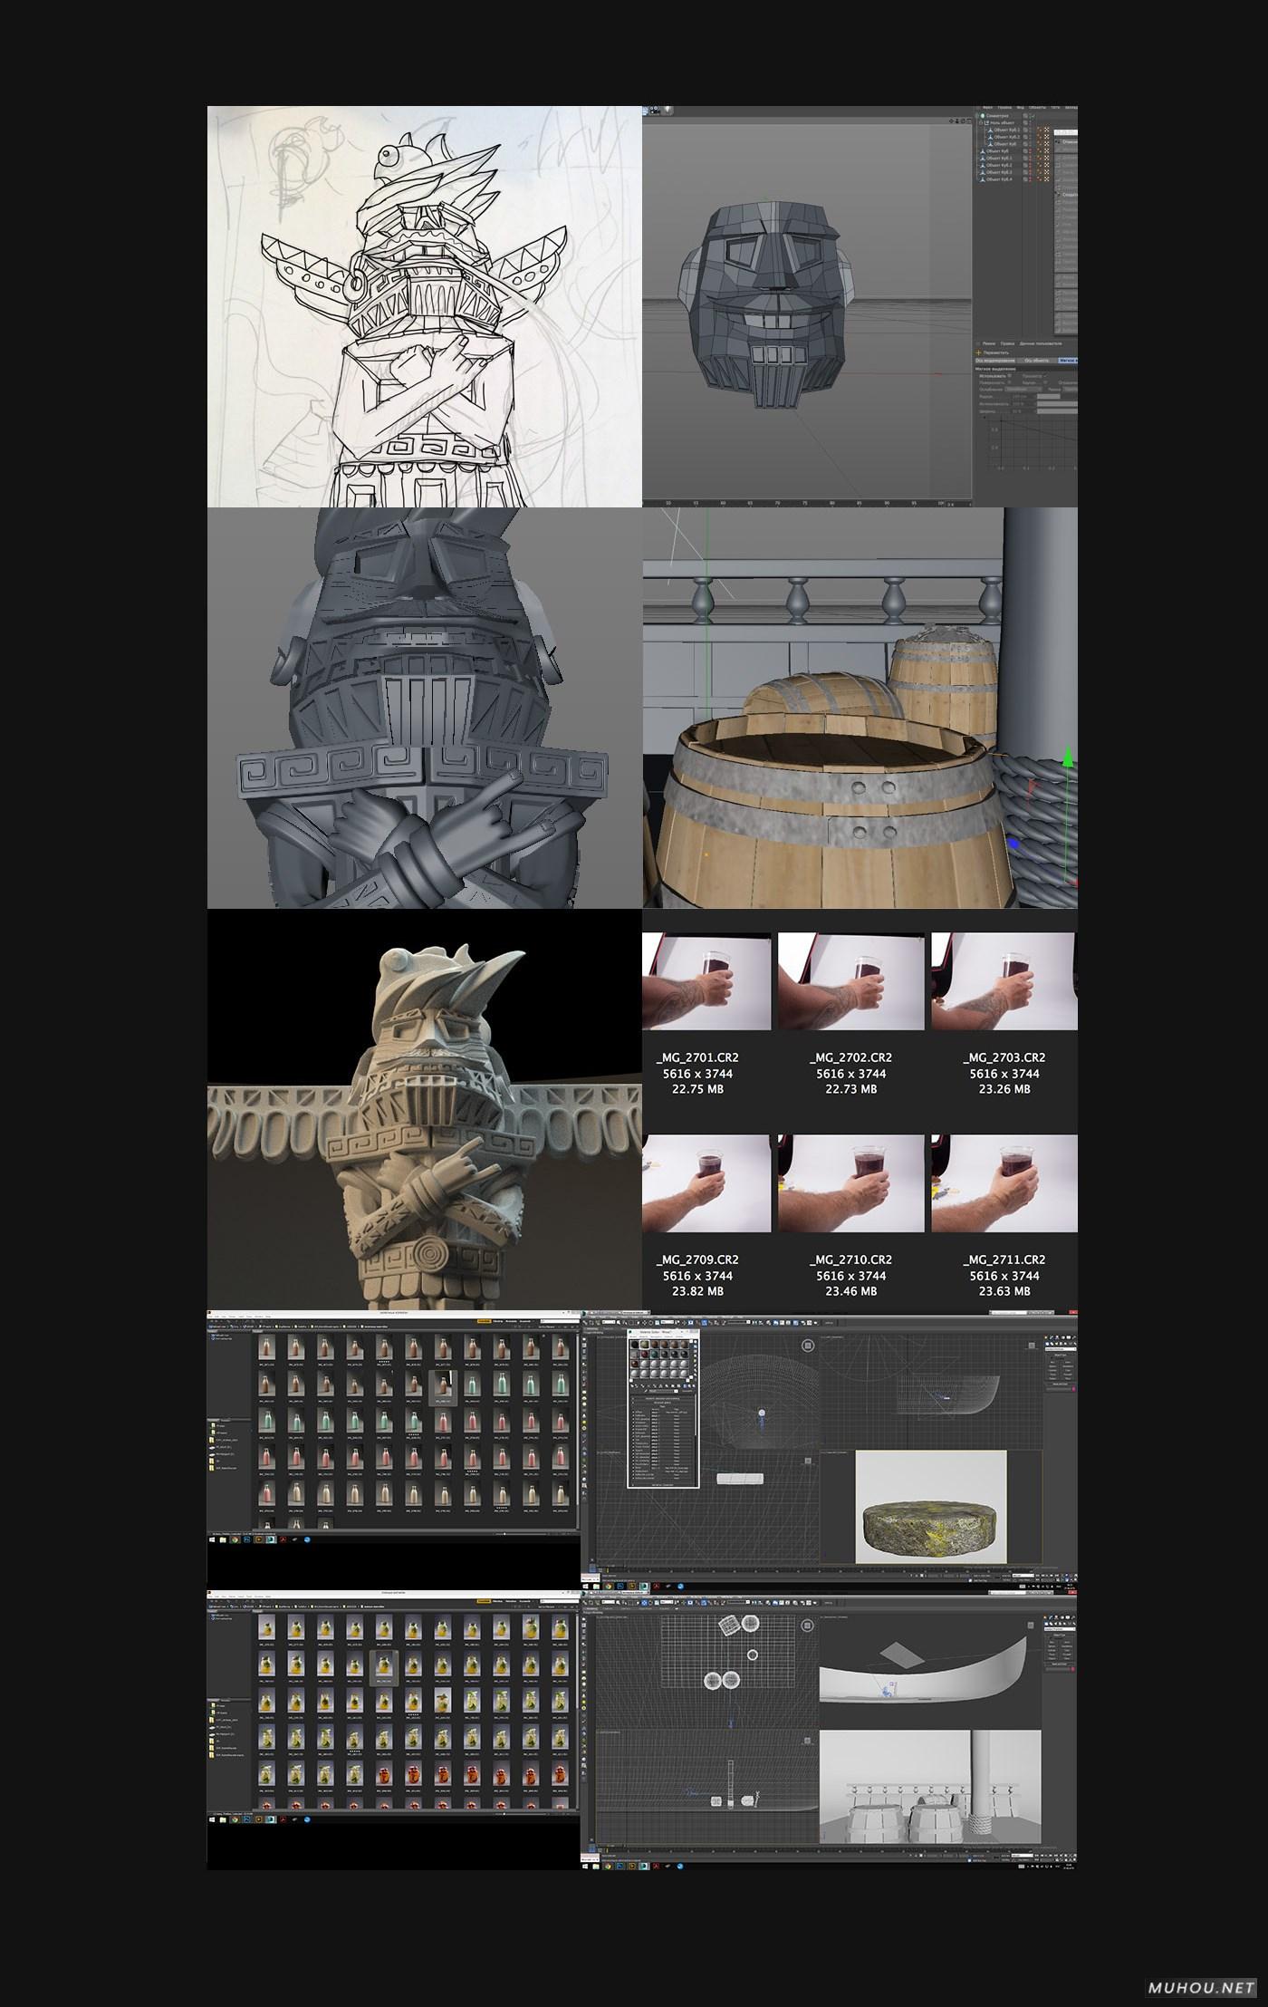1268x2007 pixels.
Task: Click the orange Essentials workspace button above the bottles
Action: coord(485,1321)
